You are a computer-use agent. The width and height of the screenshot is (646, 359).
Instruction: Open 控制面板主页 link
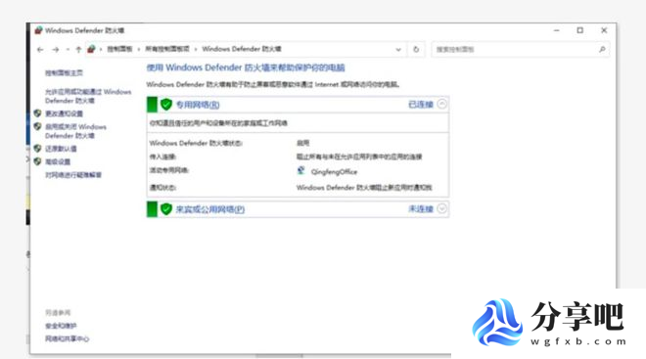point(64,72)
